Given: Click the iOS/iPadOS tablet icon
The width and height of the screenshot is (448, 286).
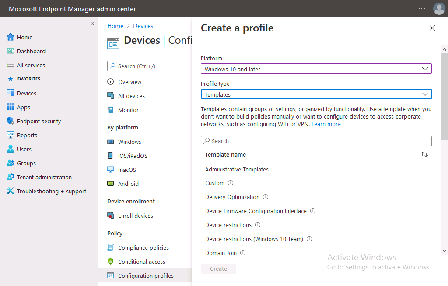Looking at the screenshot, I should [110, 155].
